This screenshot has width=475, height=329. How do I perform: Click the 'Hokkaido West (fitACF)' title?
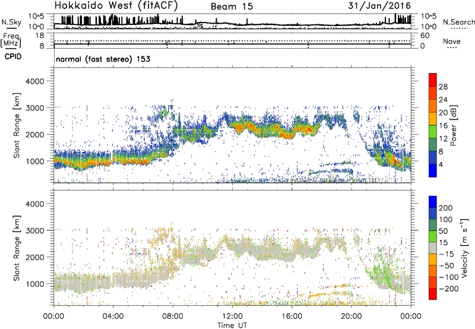[x=116, y=6]
